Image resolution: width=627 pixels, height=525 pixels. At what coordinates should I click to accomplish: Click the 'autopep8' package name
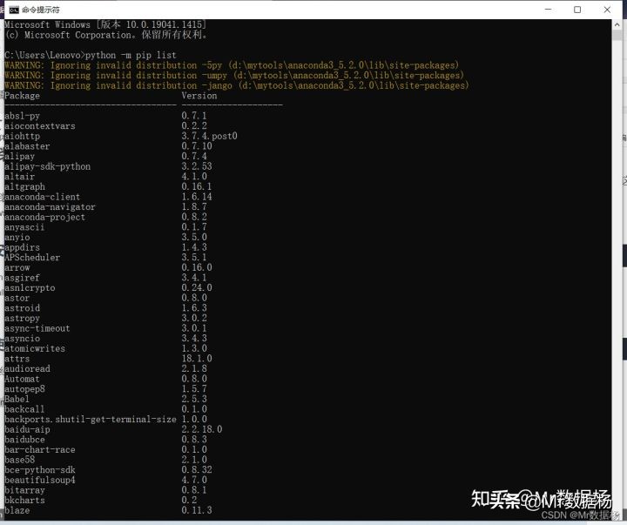[x=24, y=389]
